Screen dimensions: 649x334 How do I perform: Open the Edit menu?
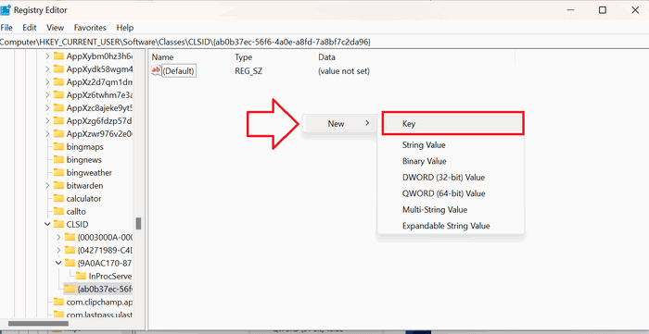30,28
